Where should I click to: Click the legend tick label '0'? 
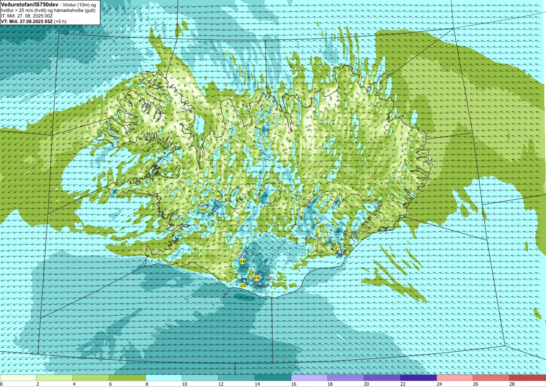1,384
